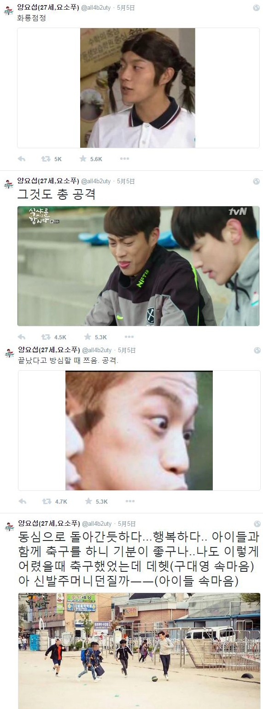Open more options under close-up face tweet

click(130, 501)
